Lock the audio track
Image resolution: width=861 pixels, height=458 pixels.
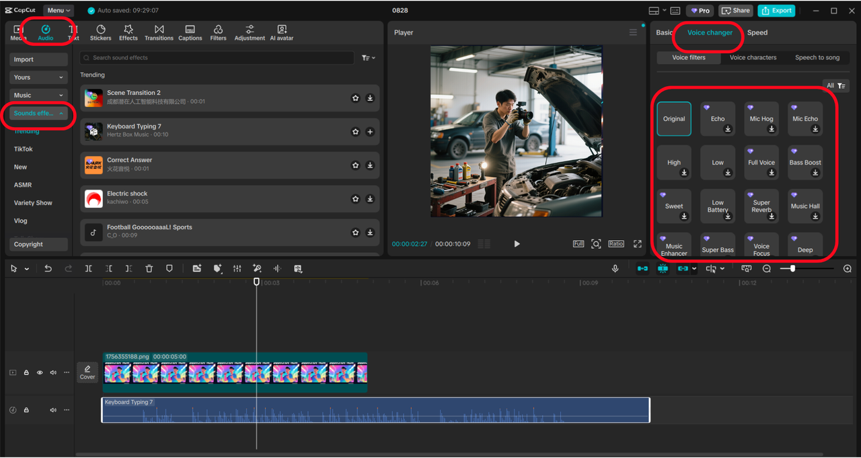26,410
